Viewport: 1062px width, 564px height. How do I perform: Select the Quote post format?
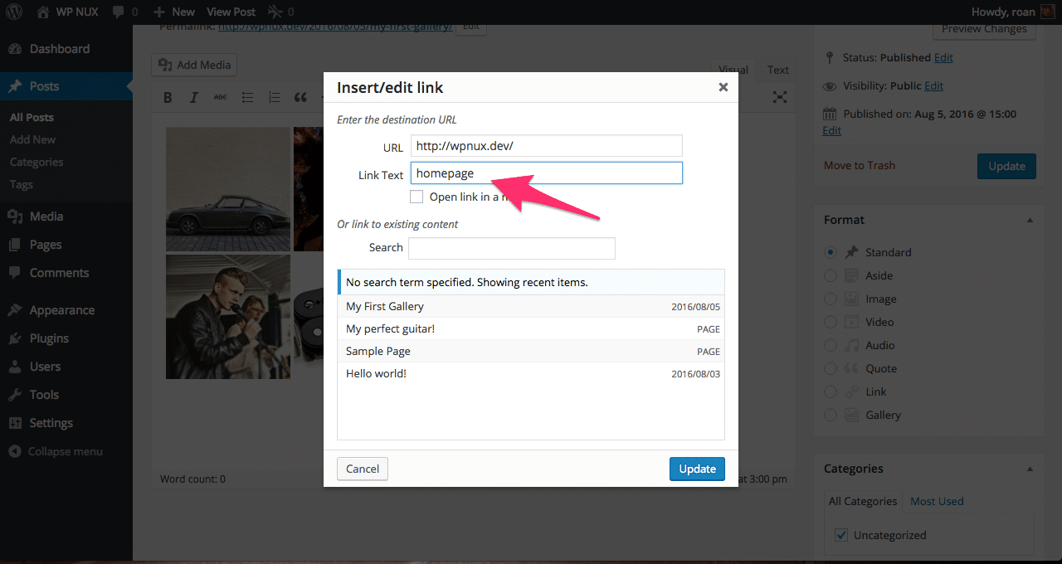click(831, 368)
